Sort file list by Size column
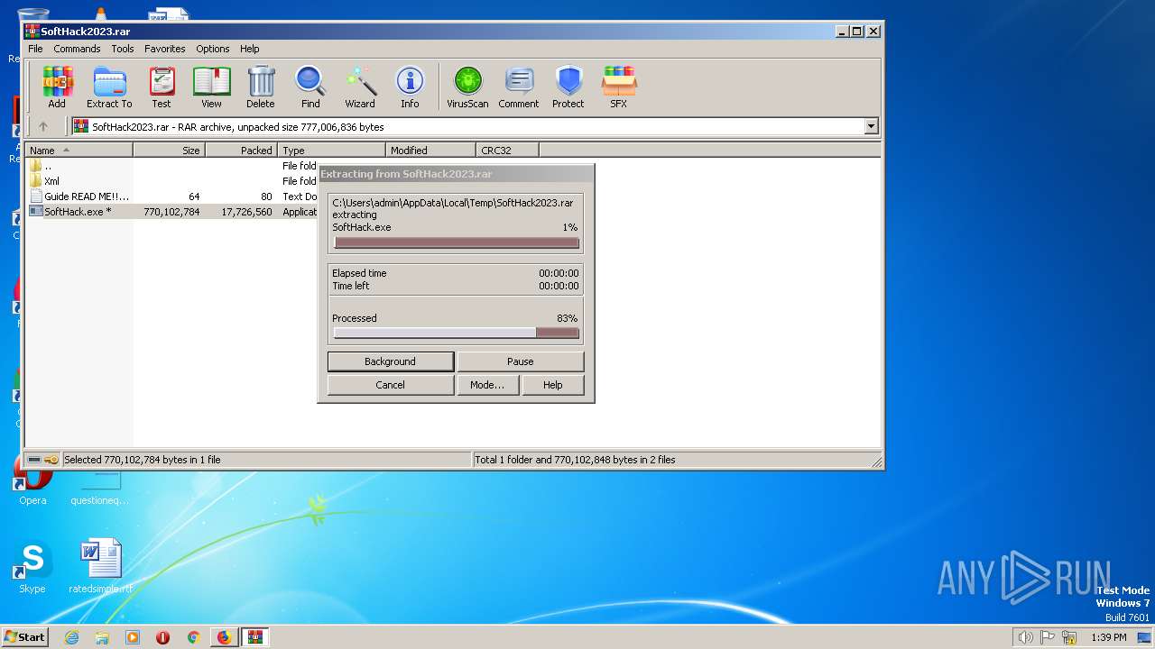 (170, 151)
